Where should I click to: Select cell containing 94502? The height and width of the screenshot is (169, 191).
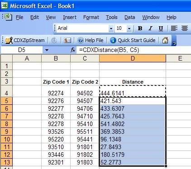(85, 91)
